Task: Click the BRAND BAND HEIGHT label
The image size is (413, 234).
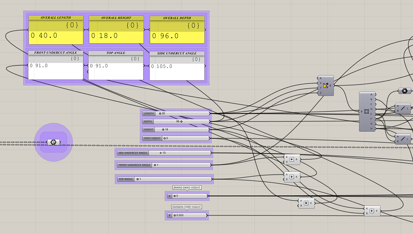Action: pyautogui.click(x=187, y=188)
